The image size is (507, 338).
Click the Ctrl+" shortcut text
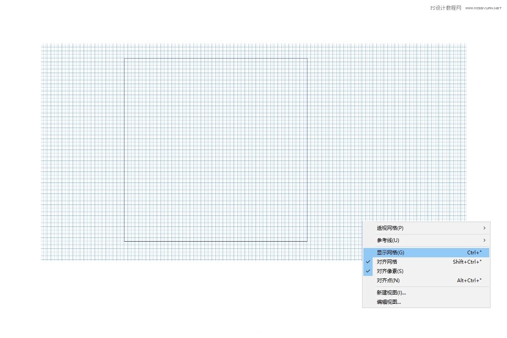tap(474, 253)
